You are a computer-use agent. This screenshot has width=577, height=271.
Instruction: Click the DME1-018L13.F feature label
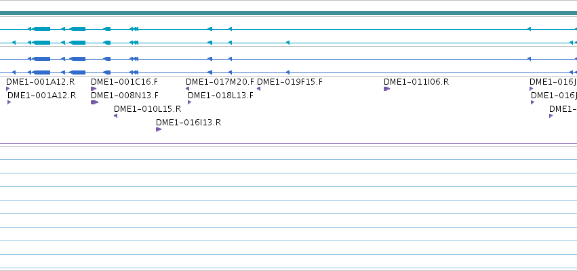click(221, 96)
